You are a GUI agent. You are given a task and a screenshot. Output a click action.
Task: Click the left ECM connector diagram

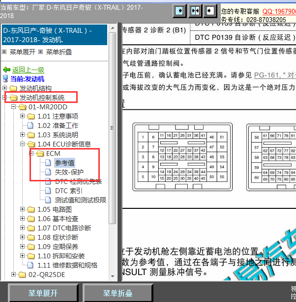[182, 157]
